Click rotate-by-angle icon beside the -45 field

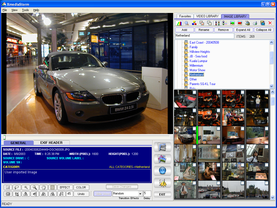(61, 194)
